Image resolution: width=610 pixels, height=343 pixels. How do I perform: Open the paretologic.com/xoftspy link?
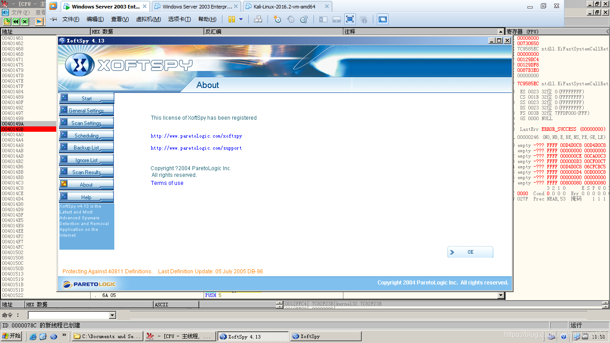196,136
